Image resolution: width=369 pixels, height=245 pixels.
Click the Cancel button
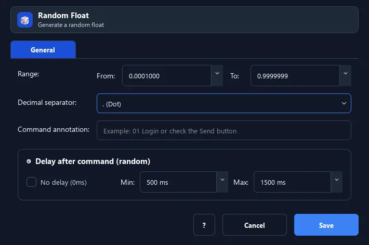(254, 225)
